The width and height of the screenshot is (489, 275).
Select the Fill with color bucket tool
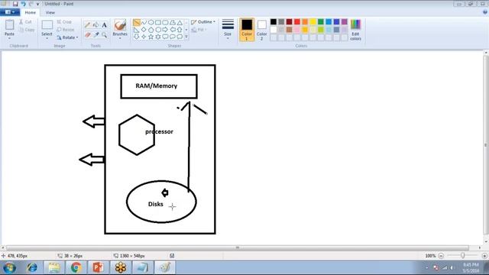[x=96, y=25]
